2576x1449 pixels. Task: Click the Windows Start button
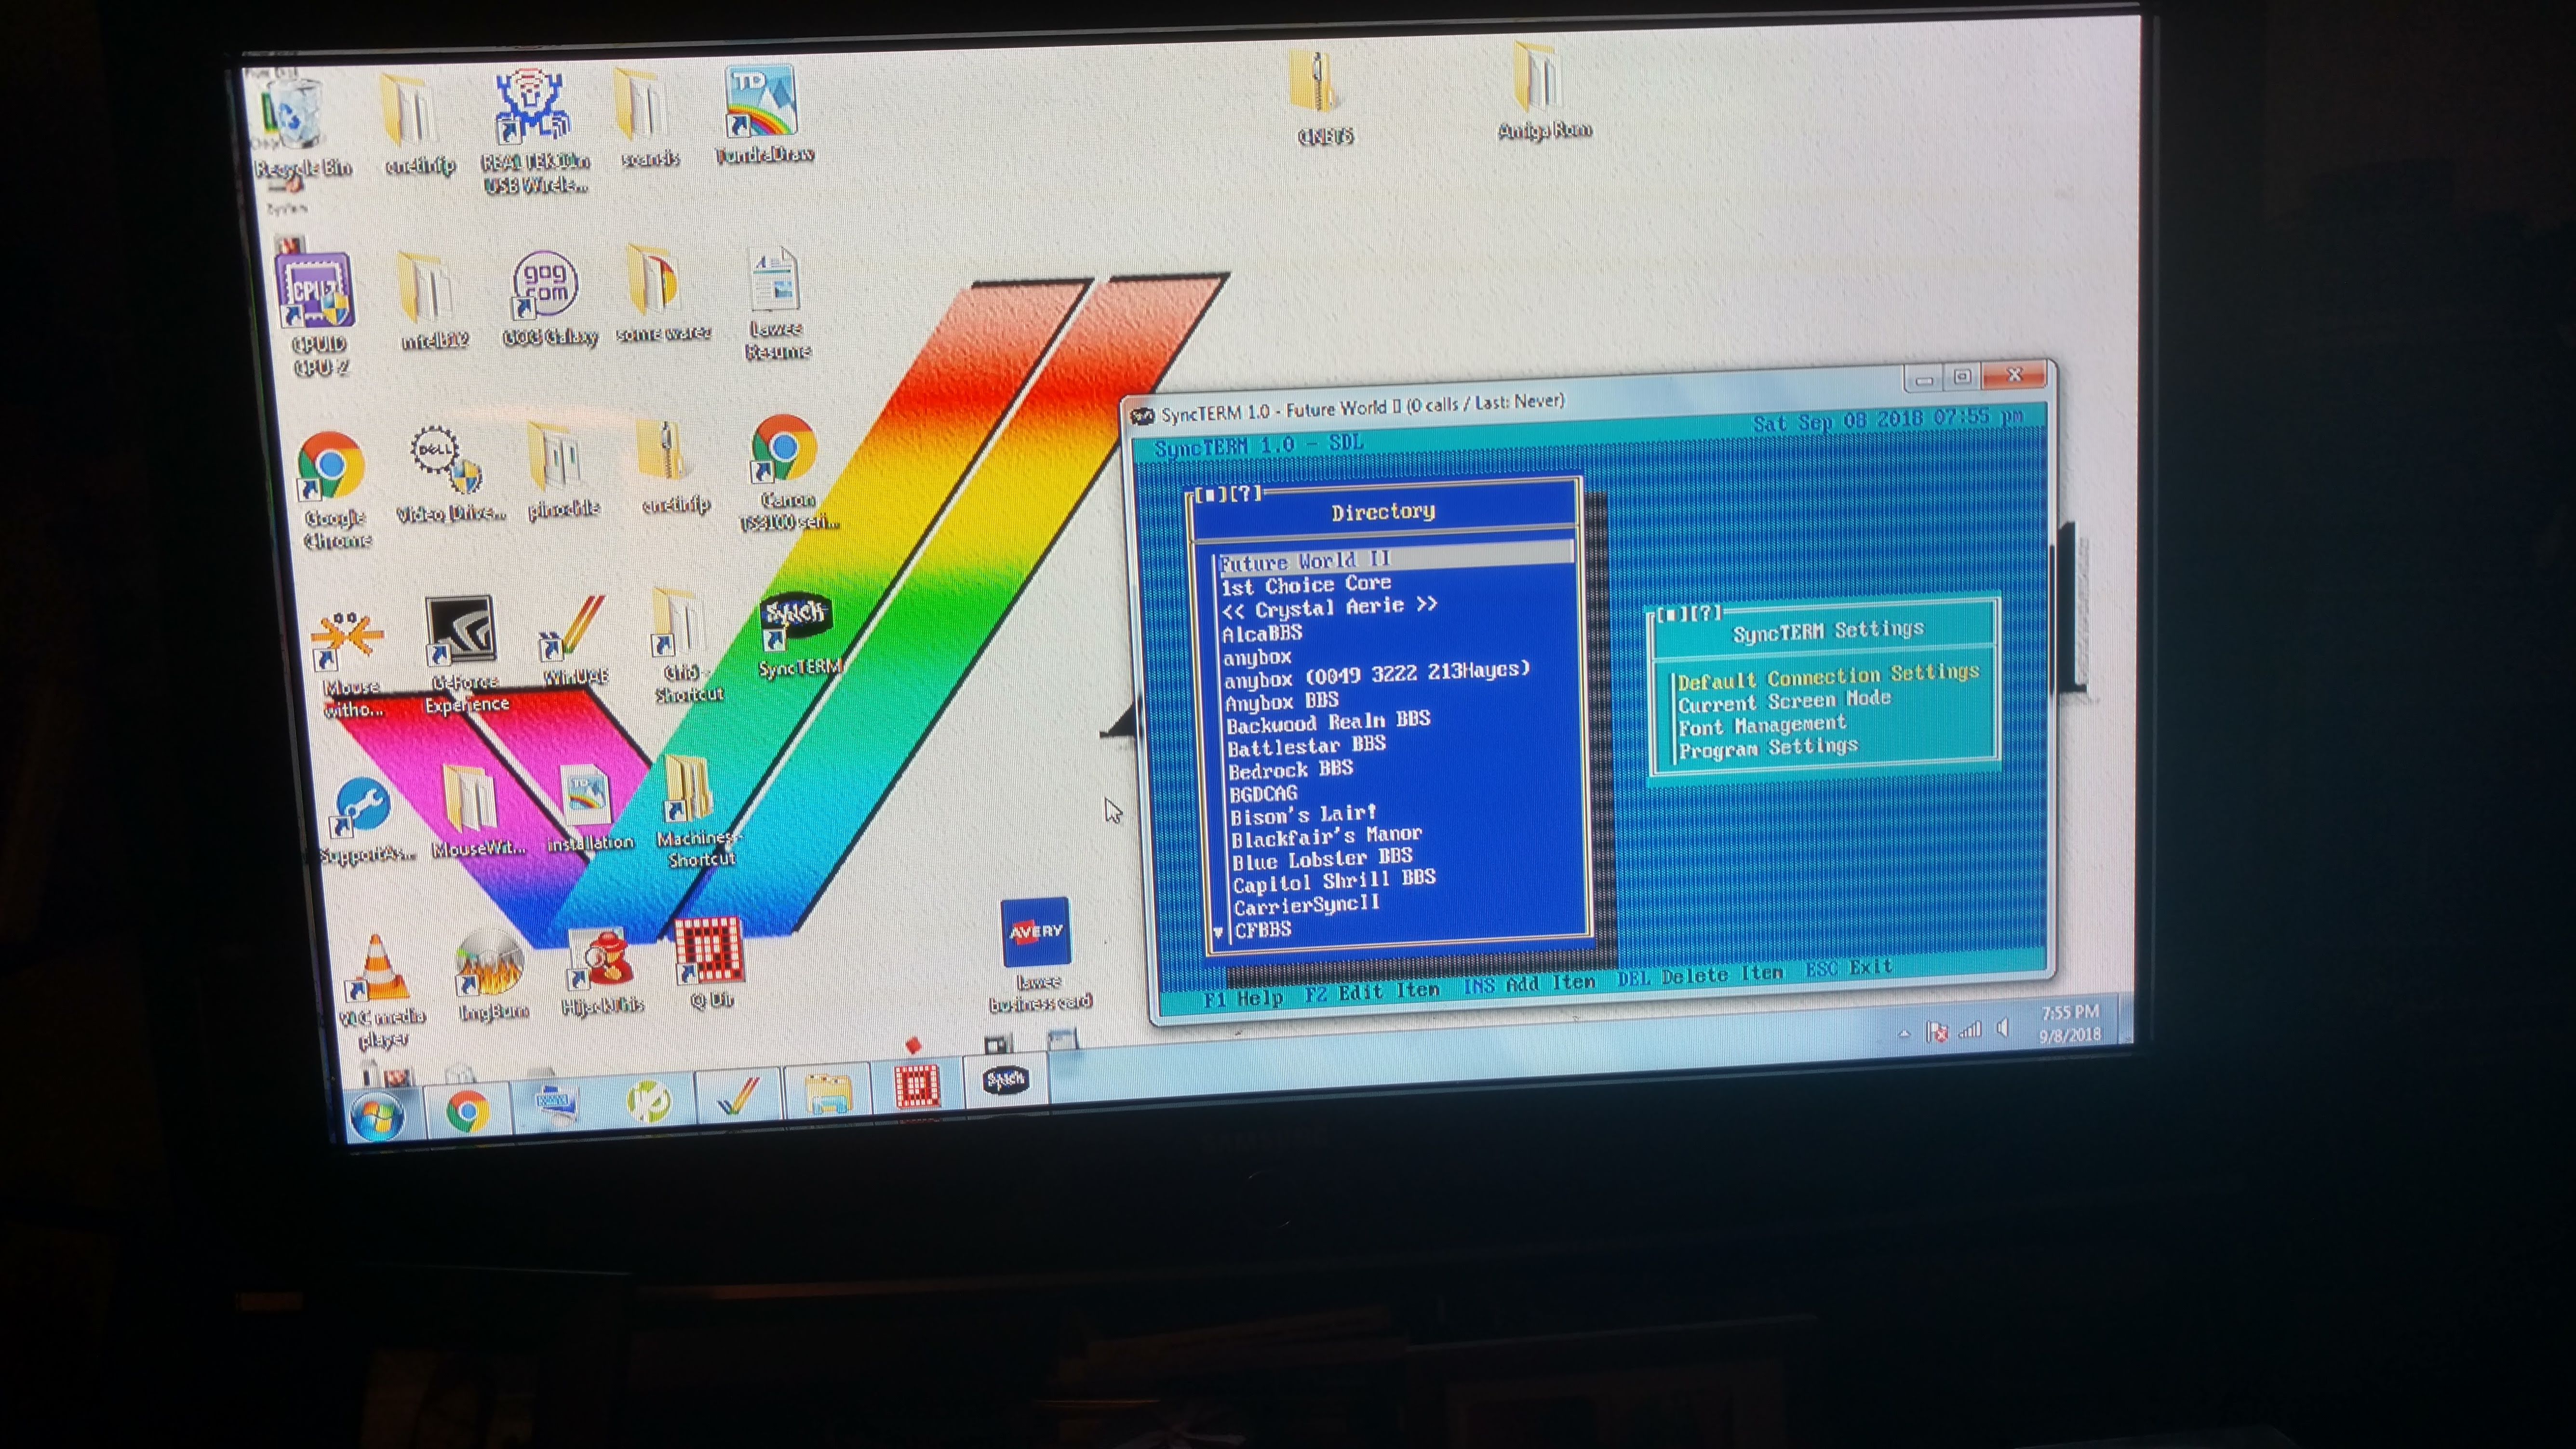click(x=378, y=1116)
